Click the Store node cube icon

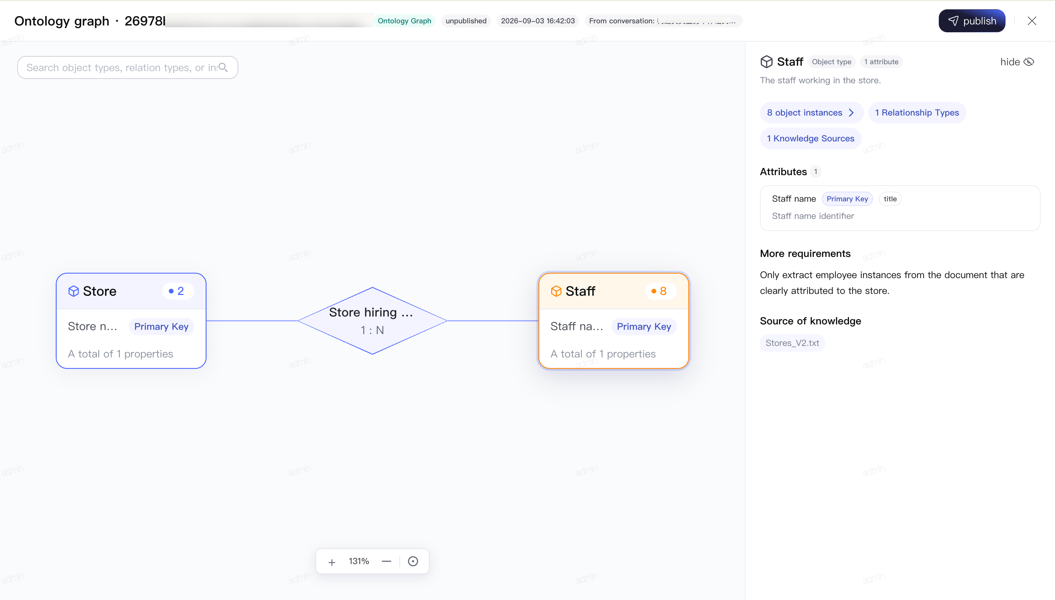click(x=73, y=291)
